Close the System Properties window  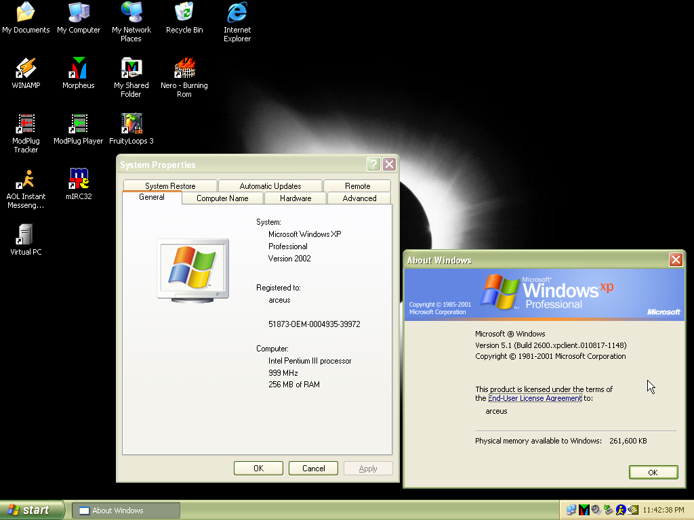coord(389,165)
